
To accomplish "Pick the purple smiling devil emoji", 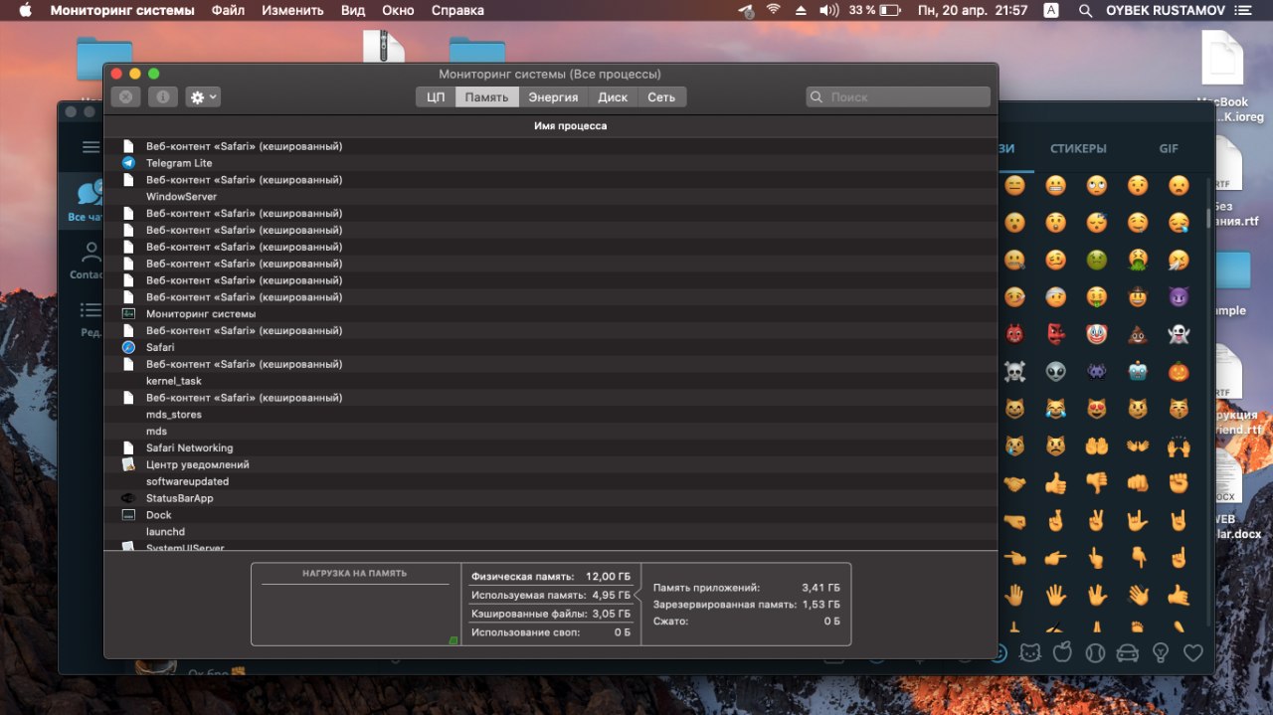I will [1179, 296].
